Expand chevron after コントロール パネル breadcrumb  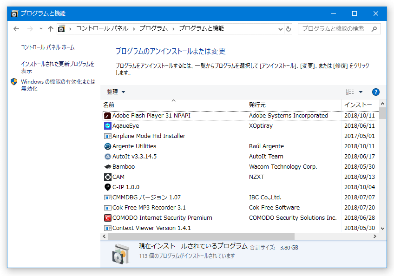coord(134,29)
